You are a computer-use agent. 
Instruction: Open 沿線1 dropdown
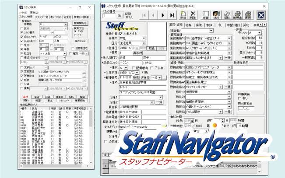pyautogui.click(x=161, y=98)
